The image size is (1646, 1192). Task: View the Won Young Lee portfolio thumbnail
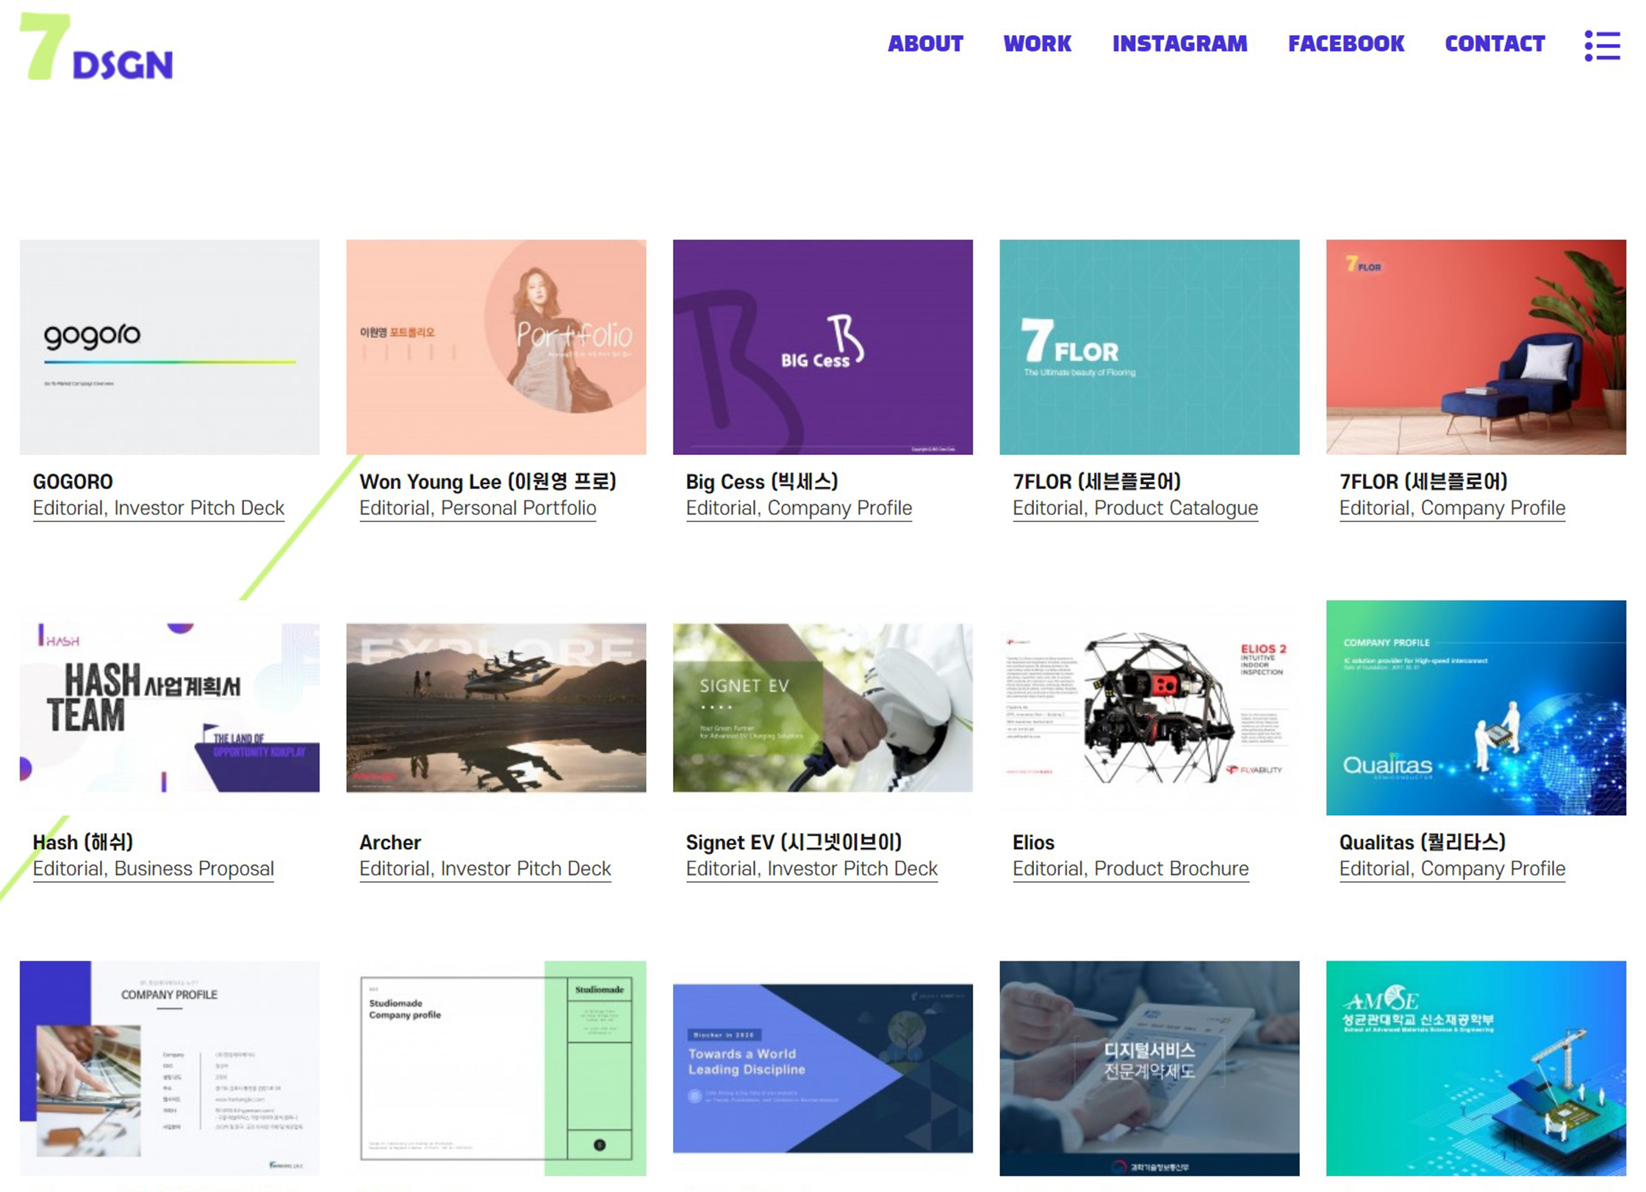(x=496, y=347)
